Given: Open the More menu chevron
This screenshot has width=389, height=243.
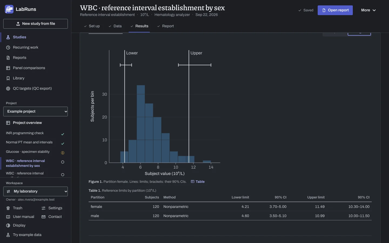Looking at the screenshot, I should click(374, 10).
